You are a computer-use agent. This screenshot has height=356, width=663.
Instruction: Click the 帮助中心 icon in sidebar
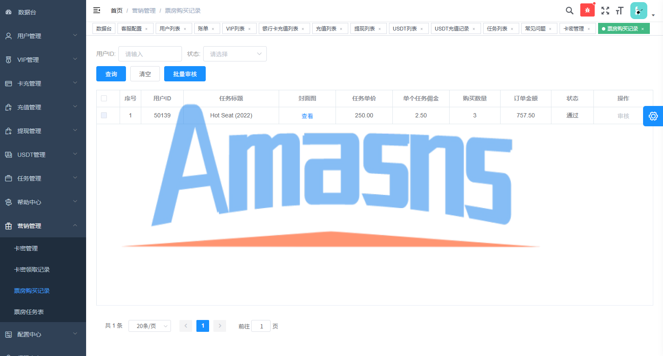coord(8,202)
